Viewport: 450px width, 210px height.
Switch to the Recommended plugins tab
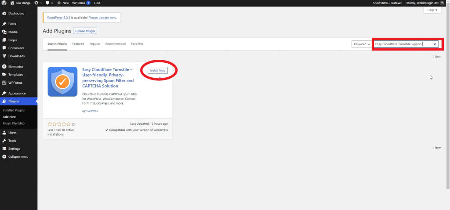coord(116,44)
